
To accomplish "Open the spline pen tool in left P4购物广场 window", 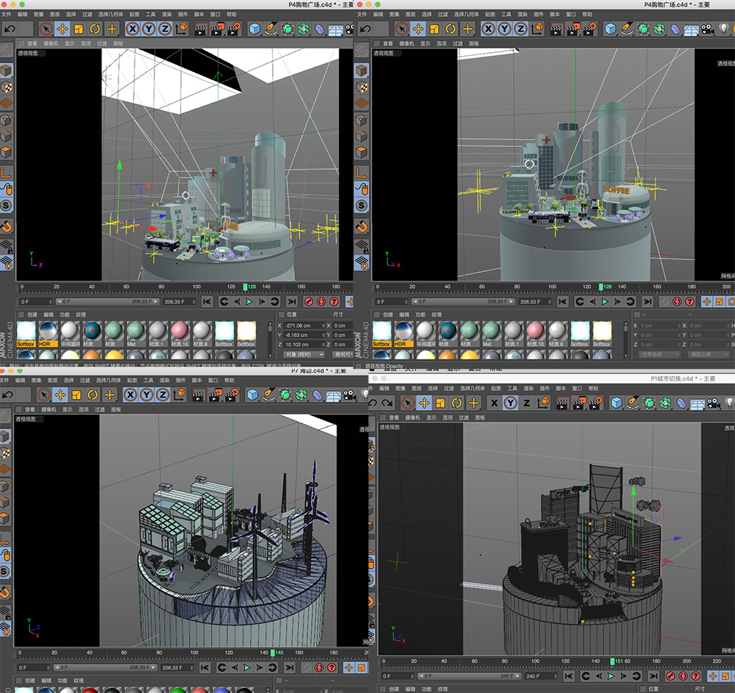I will click(x=271, y=29).
